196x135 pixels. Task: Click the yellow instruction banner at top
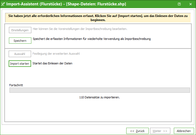pyautogui.click(x=98, y=18)
